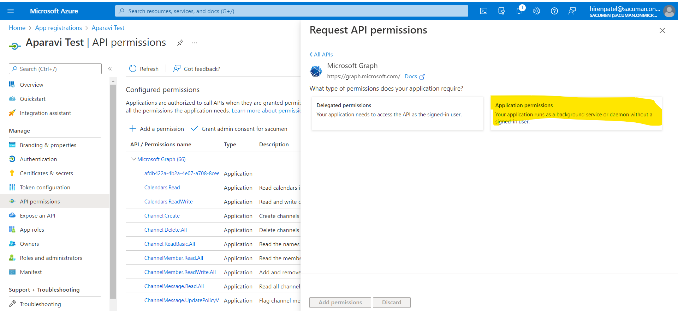Click Grant admin consent for sacumen
This screenshot has width=678, height=311.
[239, 129]
